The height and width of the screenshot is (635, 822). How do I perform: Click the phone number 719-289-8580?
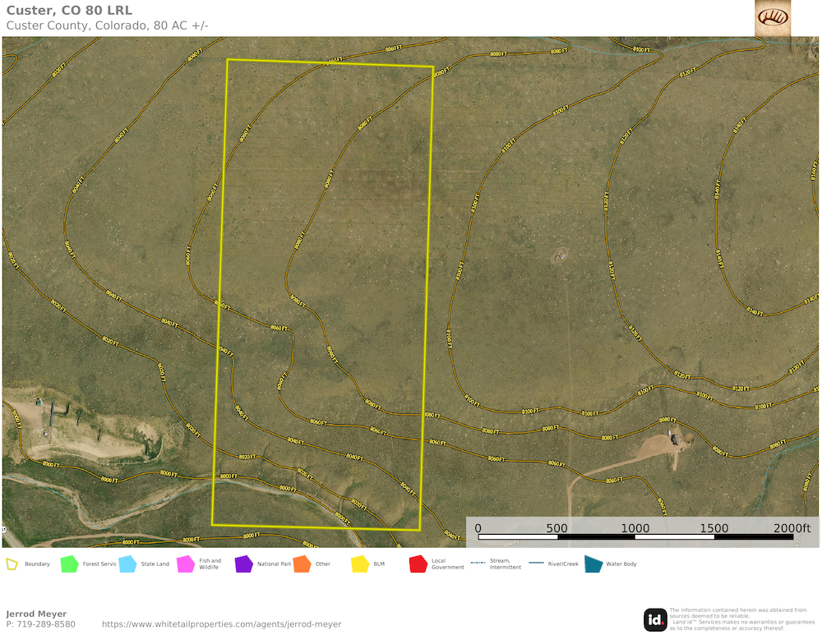(x=45, y=624)
